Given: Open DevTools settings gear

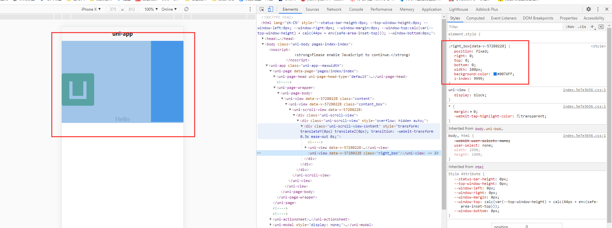Looking at the screenshot, I should click(589, 9).
